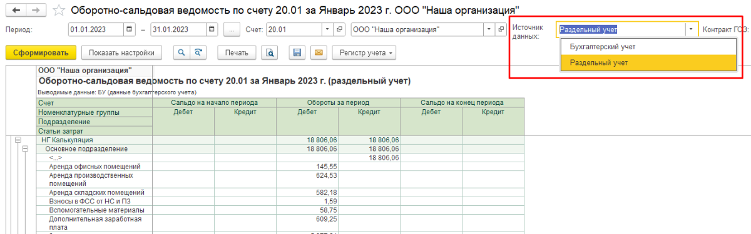Choose Раздельный учет option in list
This screenshot has height=234, width=751.
pyautogui.click(x=648, y=62)
